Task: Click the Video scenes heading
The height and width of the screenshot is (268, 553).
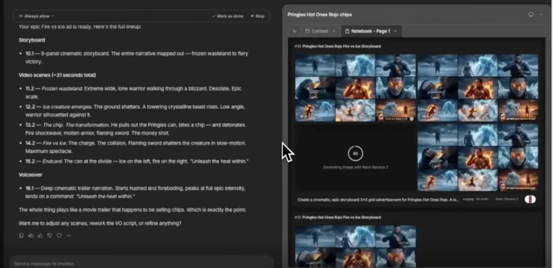Action: tap(57, 75)
